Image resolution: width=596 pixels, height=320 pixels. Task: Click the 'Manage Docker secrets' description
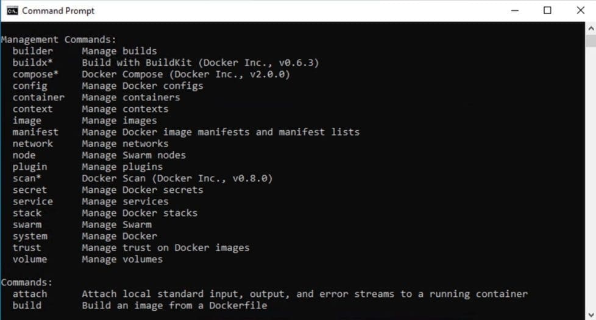[143, 190]
